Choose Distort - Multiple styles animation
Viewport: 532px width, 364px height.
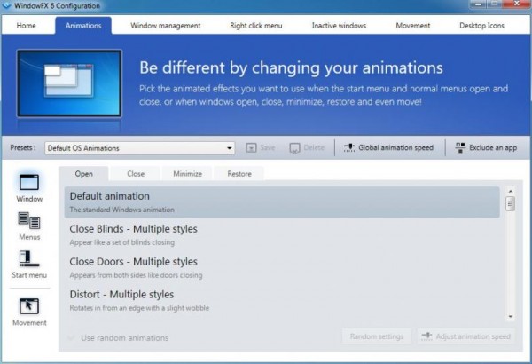point(282,300)
